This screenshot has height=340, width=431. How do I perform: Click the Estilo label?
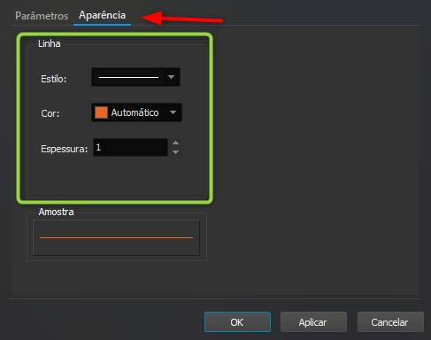point(54,79)
